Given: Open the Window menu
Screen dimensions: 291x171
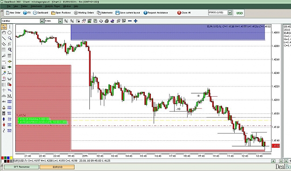Looking at the screenshot, I should click(67, 6).
